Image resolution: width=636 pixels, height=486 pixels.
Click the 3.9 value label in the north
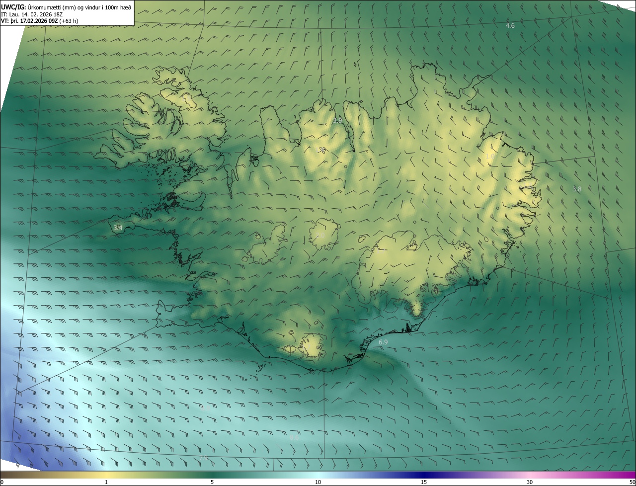(x=337, y=120)
